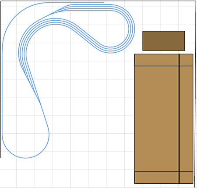Click the narrow right column of tan table
The image size is (197, 189).
coord(186,119)
